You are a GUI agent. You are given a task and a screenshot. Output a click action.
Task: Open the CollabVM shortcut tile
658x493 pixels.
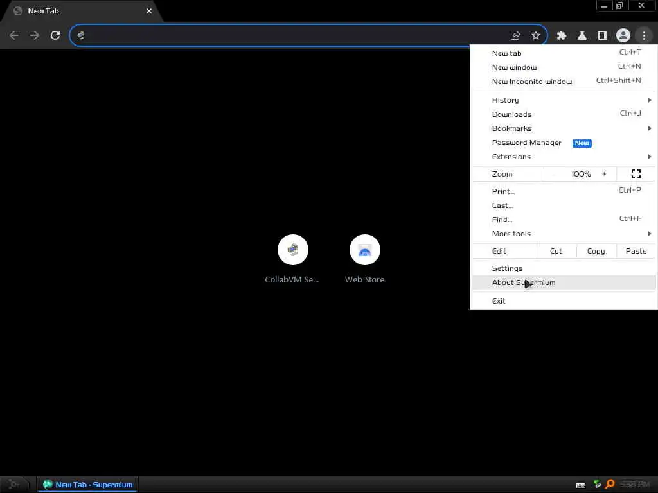[292, 259]
